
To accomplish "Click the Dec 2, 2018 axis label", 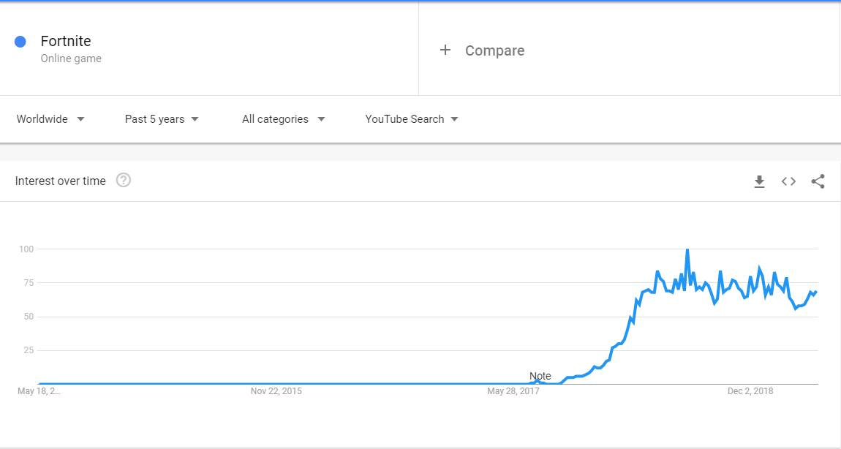I will tap(750, 391).
